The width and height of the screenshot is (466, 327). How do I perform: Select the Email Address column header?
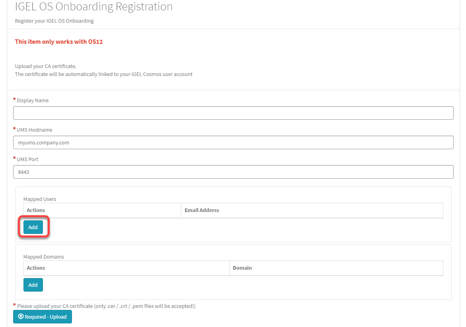coord(202,210)
